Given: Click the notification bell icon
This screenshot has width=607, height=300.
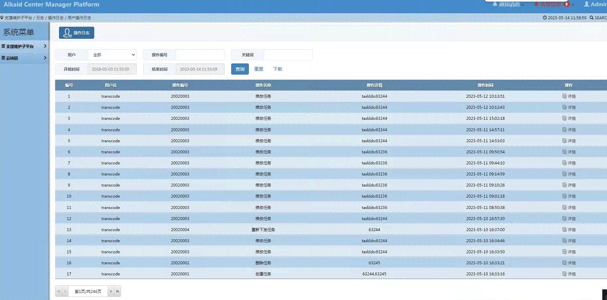Looking at the screenshot, I should click(x=495, y=4).
